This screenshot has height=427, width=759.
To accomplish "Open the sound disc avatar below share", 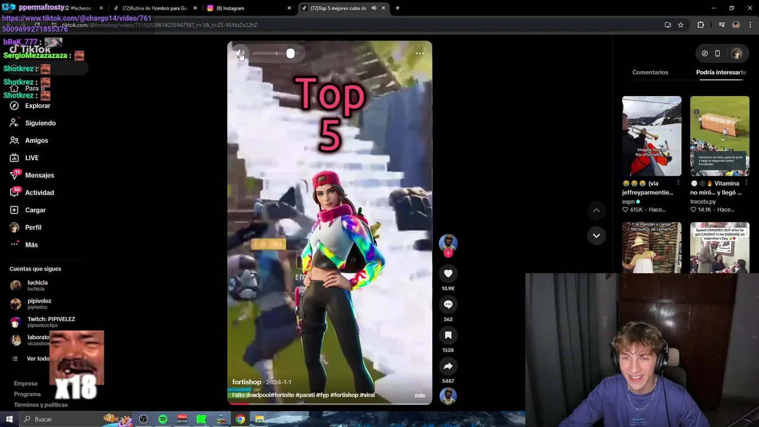I will coord(448,396).
